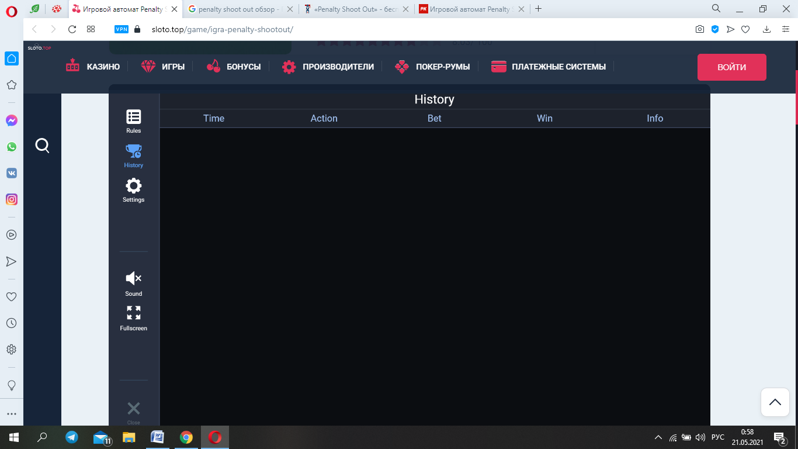
Task: Open game Settings gear icon
Action: point(134,186)
